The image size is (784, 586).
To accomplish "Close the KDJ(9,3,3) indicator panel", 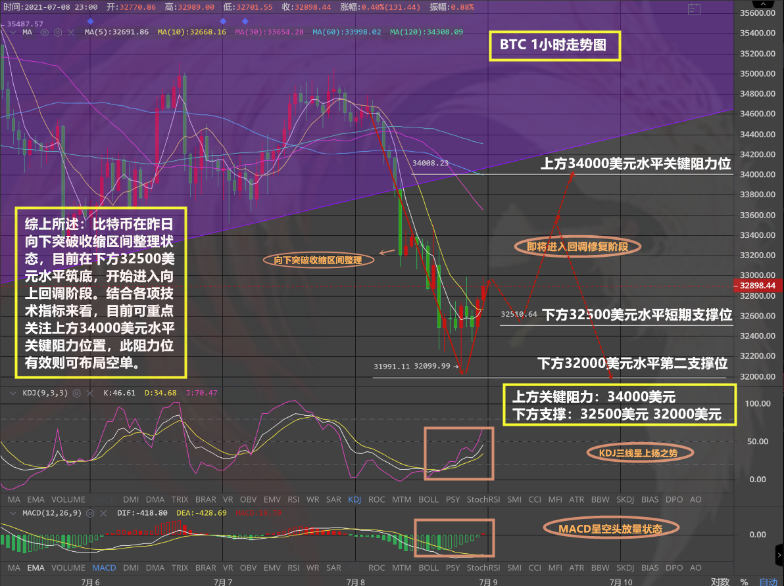I will click(x=89, y=393).
